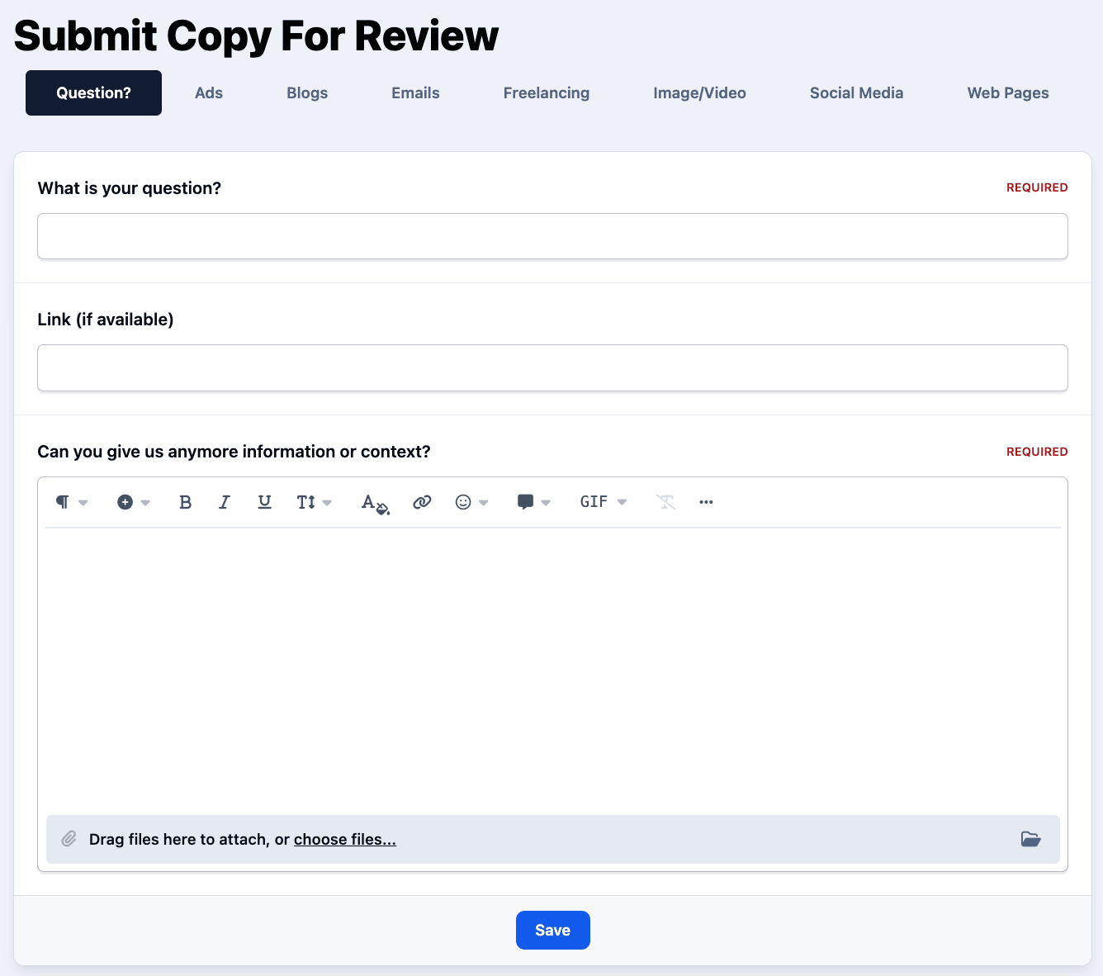
Task: Open the comment bubble dropdown
Action: tap(533, 502)
